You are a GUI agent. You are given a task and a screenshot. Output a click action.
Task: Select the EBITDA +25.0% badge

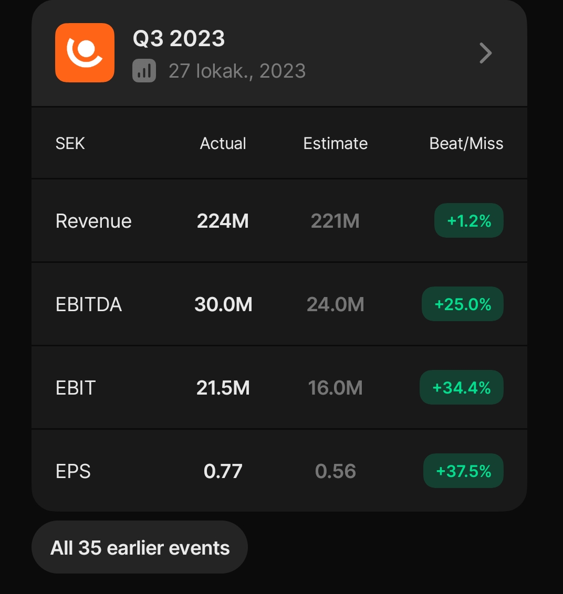click(x=462, y=304)
